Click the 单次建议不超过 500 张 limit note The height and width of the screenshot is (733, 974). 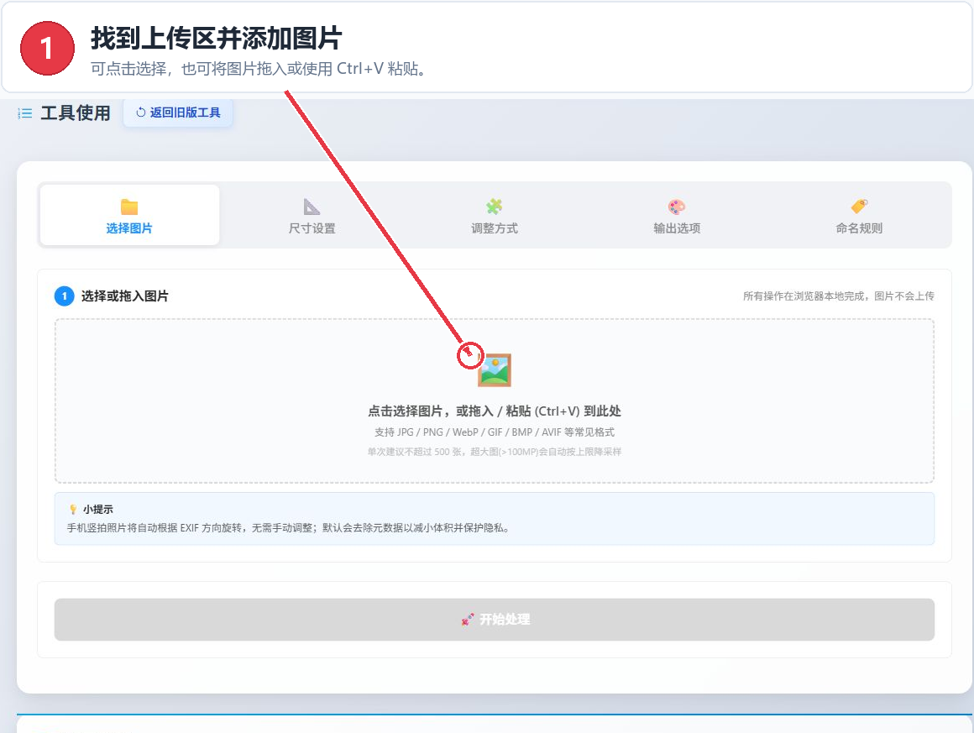click(x=495, y=452)
